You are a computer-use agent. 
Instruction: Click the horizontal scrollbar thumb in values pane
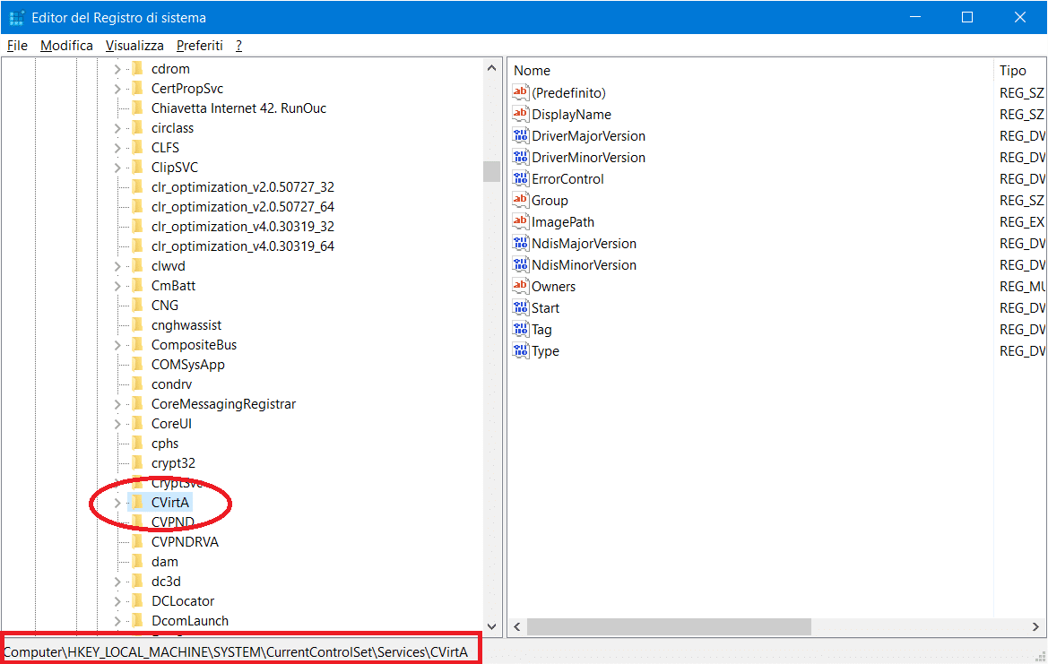(669, 626)
